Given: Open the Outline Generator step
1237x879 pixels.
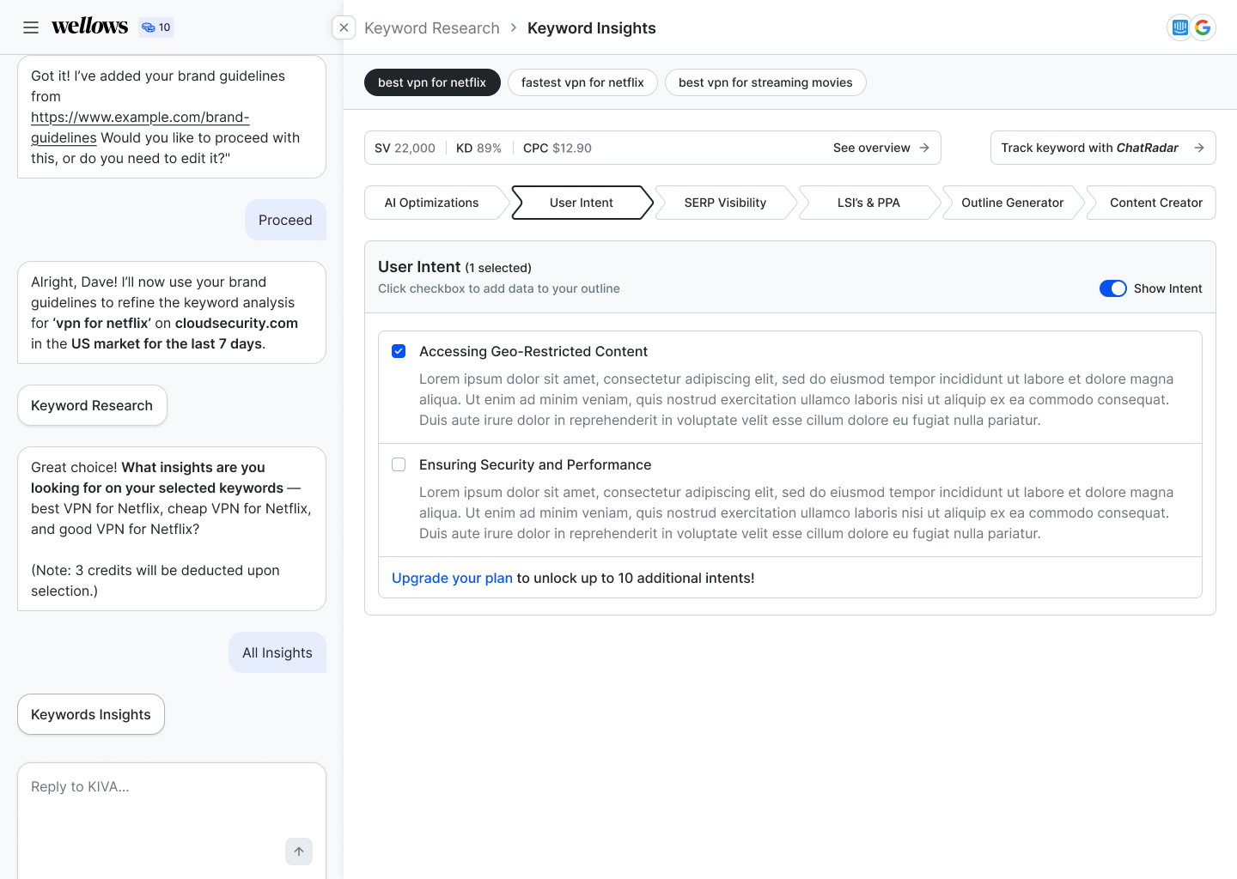Looking at the screenshot, I should 1012,203.
